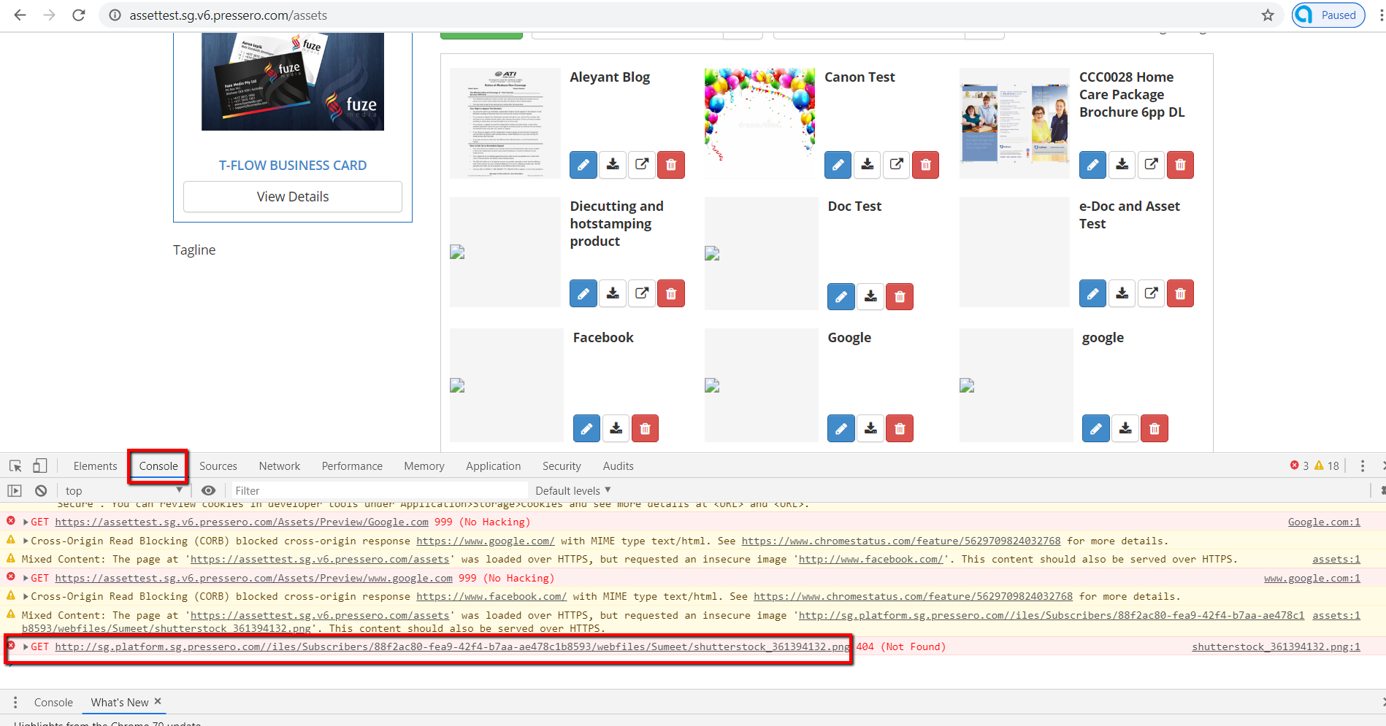The width and height of the screenshot is (1386, 726).
Task: Delete the Canon Test asset
Action: coord(926,165)
